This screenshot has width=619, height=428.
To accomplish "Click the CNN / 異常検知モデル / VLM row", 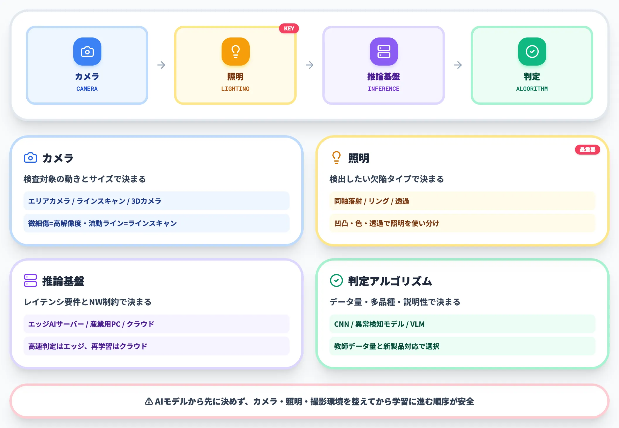I will click(462, 324).
